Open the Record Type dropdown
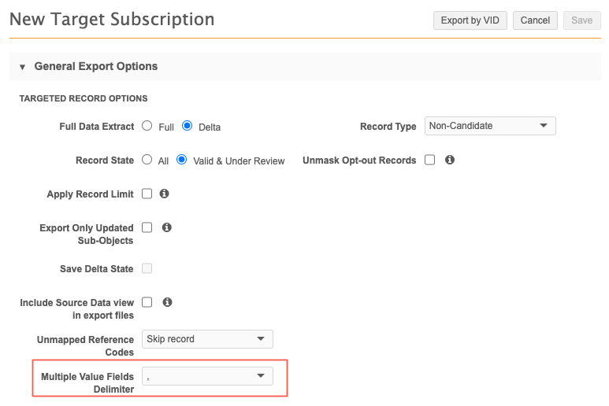Screen dimensions: 609x406 [490, 126]
